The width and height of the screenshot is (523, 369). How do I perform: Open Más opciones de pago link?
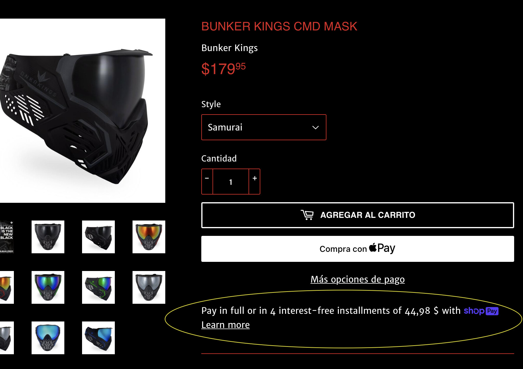pos(357,279)
